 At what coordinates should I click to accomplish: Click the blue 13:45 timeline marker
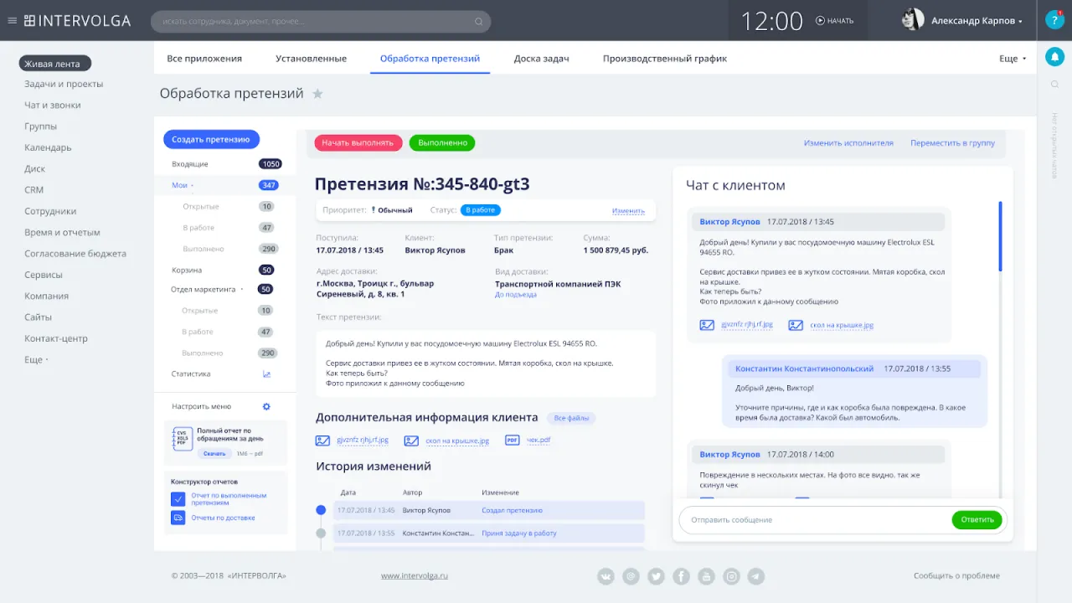point(321,509)
